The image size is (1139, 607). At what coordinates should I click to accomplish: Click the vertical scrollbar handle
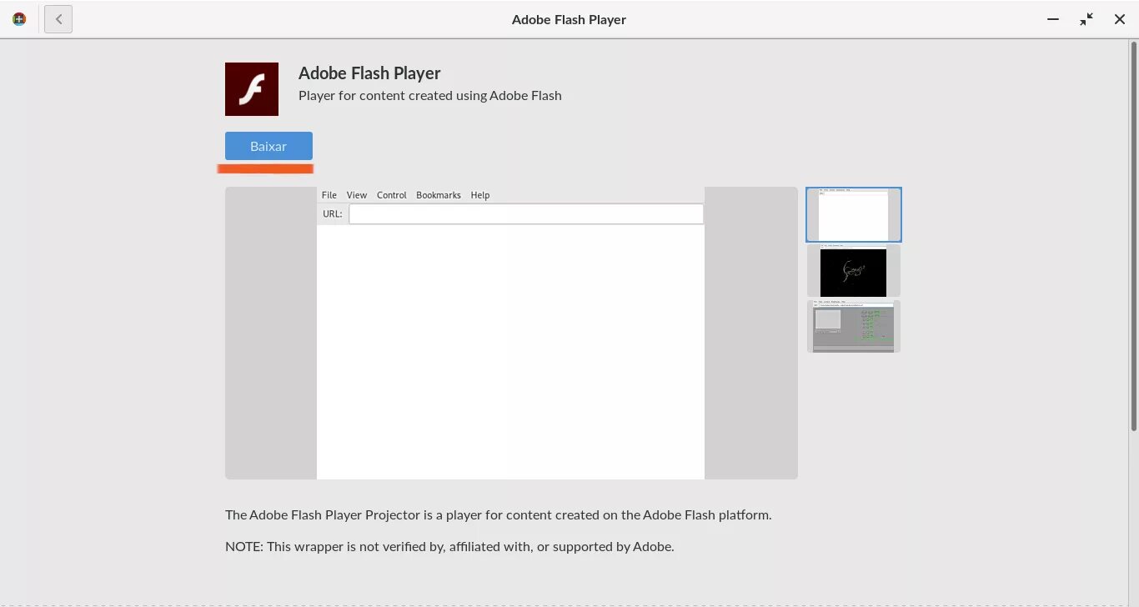1134,236
